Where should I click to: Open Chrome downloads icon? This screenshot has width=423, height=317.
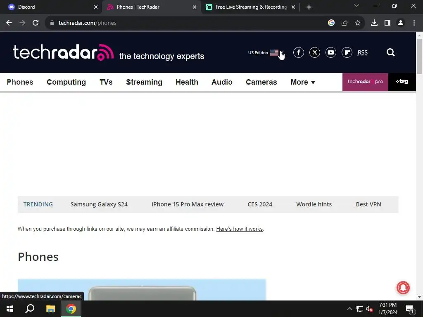[x=374, y=23]
